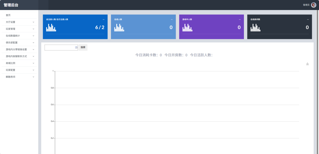Click the 0.4 y-axis label
Viewport: 319px width, 154px height.
click(52, 121)
